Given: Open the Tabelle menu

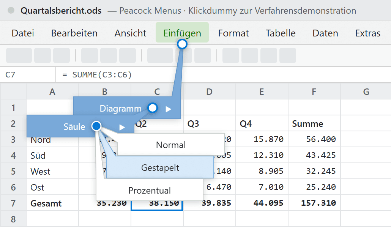Looking at the screenshot, I should pos(281,33).
